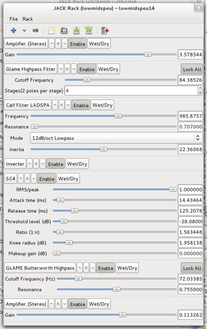The height and width of the screenshot is (329, 207).
Task: Click the top Amplifier Gain slider
Action: point(97,54)
